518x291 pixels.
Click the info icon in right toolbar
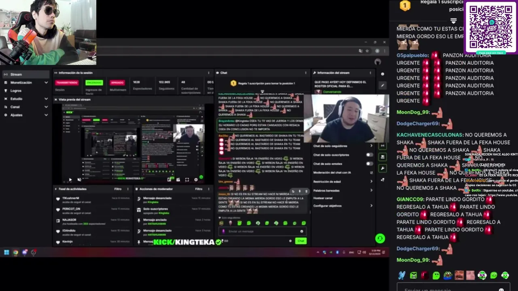coord(382,74)
